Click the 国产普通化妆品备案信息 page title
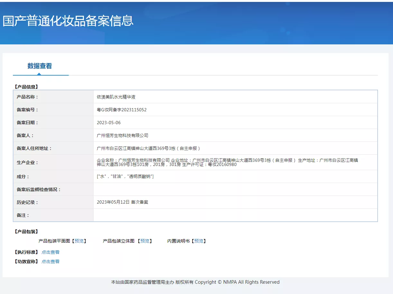 [x=68, y=21]
